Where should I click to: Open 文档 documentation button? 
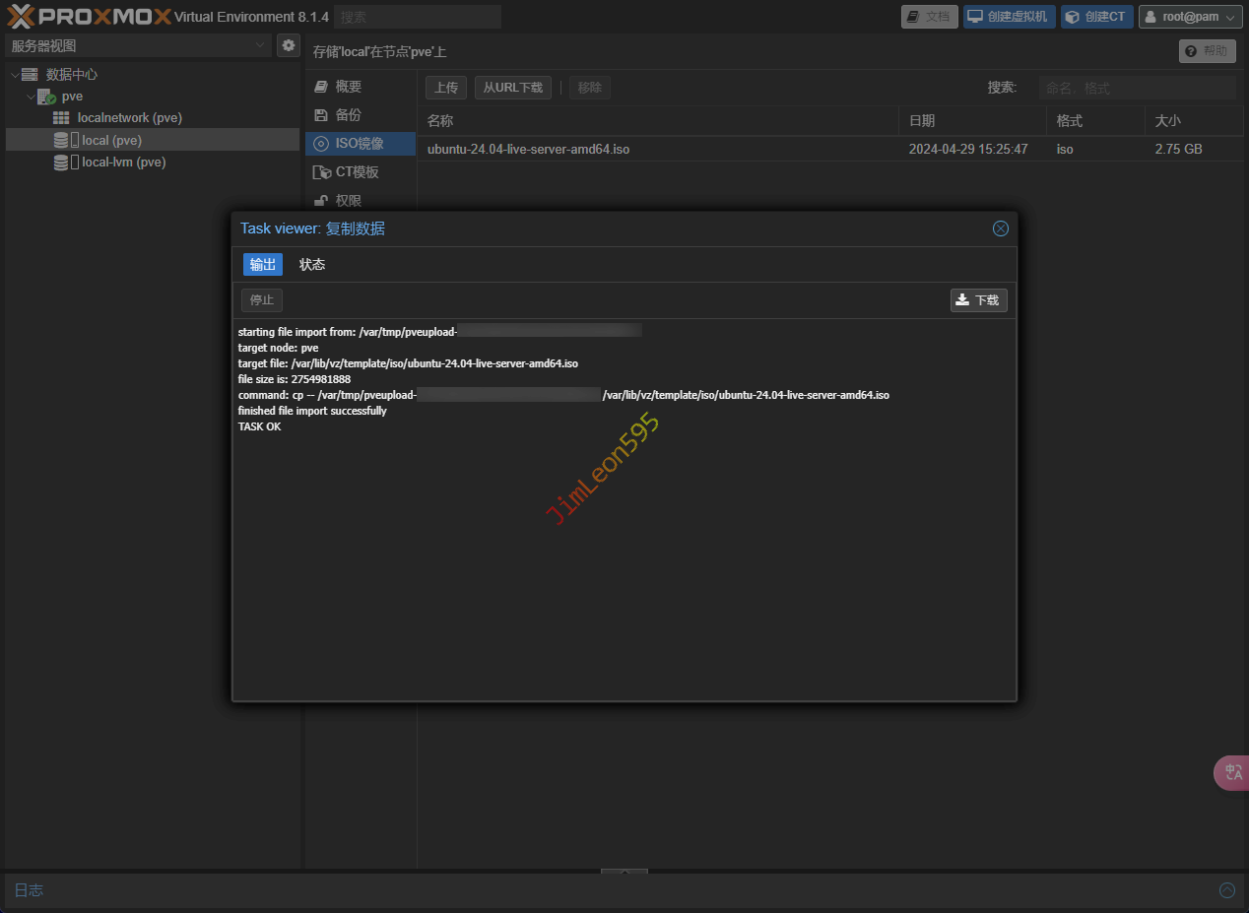[929, 17]
